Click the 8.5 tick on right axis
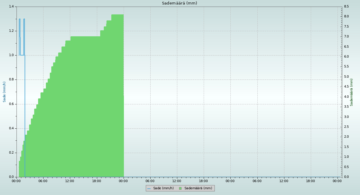Image resolution: width=360 pixels, height=195 pixels. 346,7
